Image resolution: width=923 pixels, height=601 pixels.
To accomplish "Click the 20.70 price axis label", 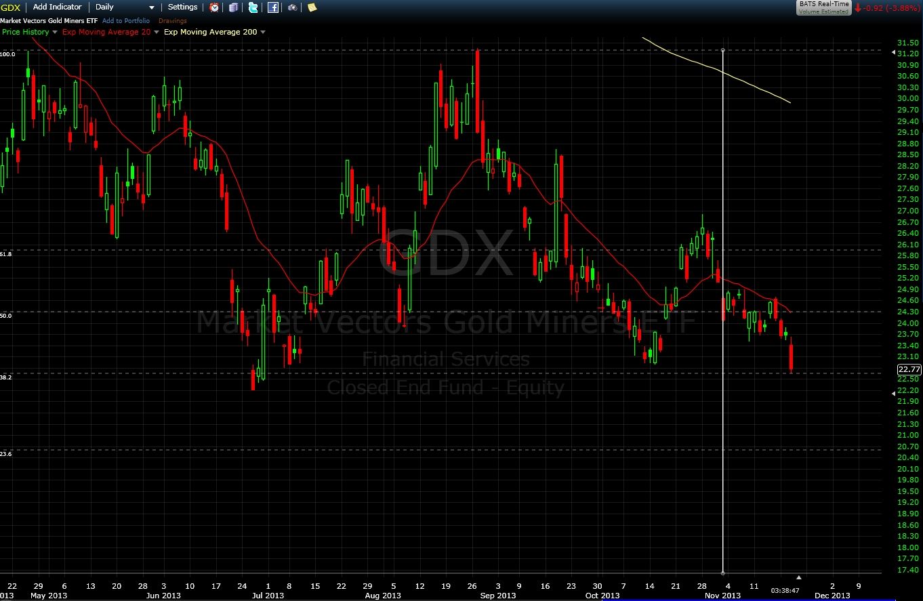I will (x=909, y=446).
